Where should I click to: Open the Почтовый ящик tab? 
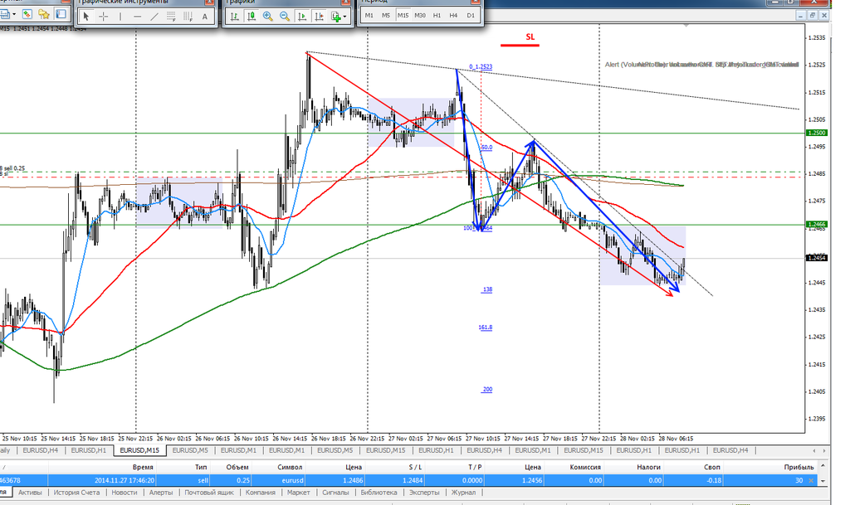click(209, 493)
